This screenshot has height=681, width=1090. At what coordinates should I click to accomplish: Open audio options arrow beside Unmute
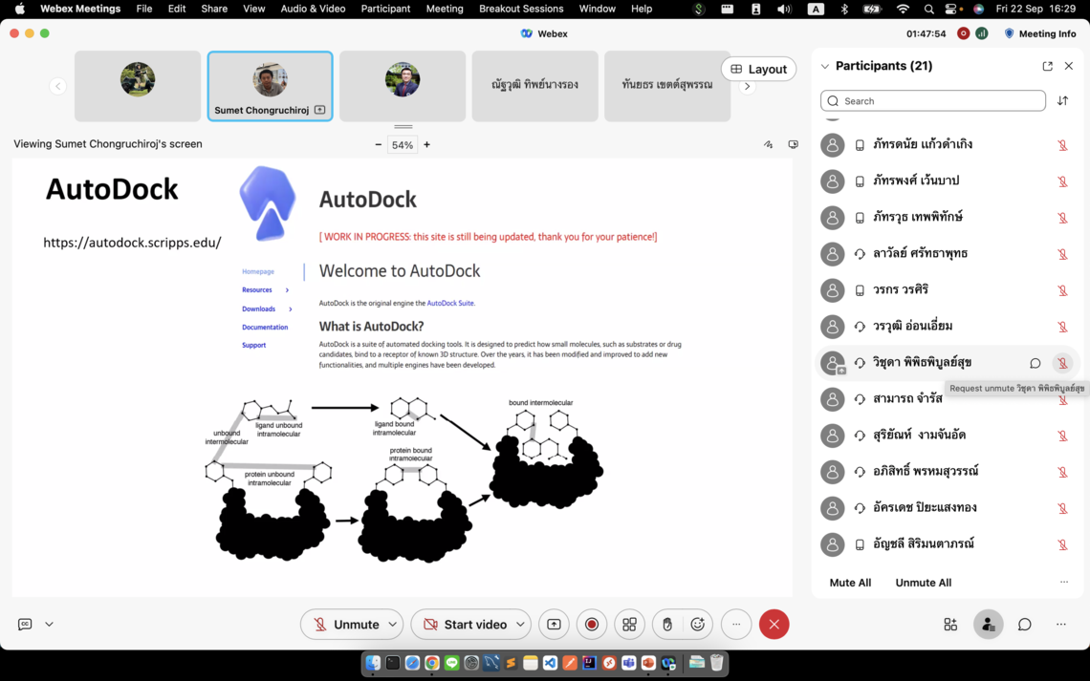392,625
